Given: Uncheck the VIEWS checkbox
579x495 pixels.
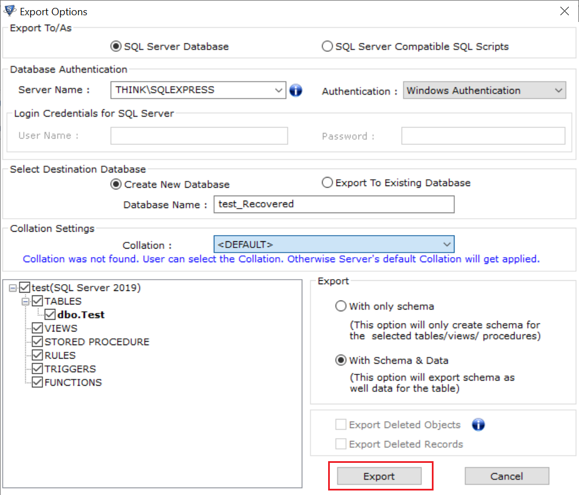Looking at the screenshot, I should 37,328.
